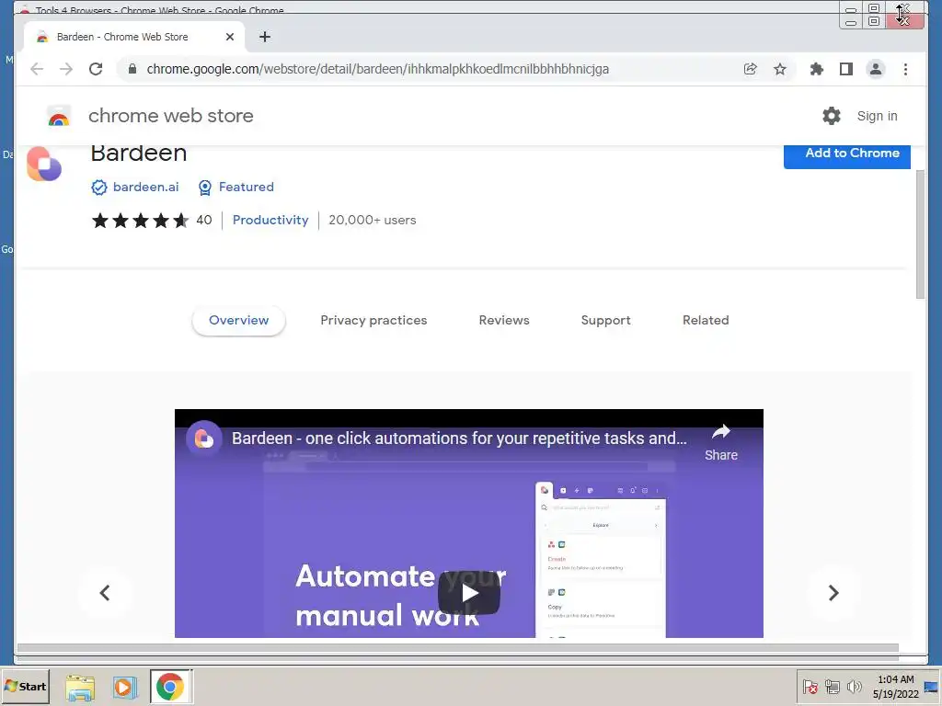Click the Chrome taskbar icon
Screen dimensions: 942x706
(x=170, y=687)
